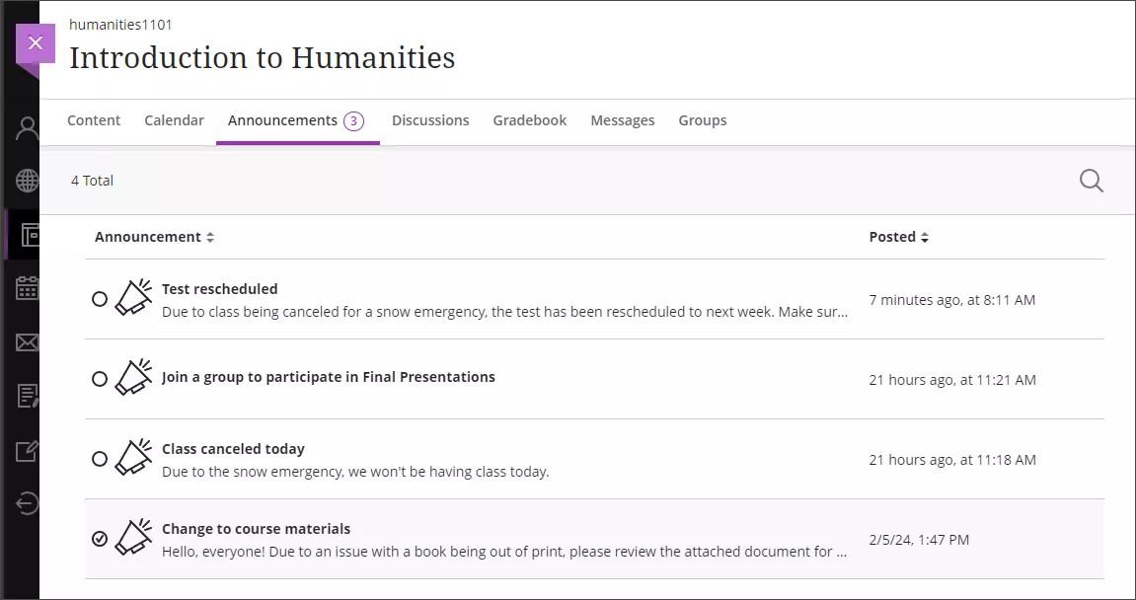1136x600 pixels.
Task: Open the Join a group Final Presentations announcement
Action: click(x=327, y=377)
